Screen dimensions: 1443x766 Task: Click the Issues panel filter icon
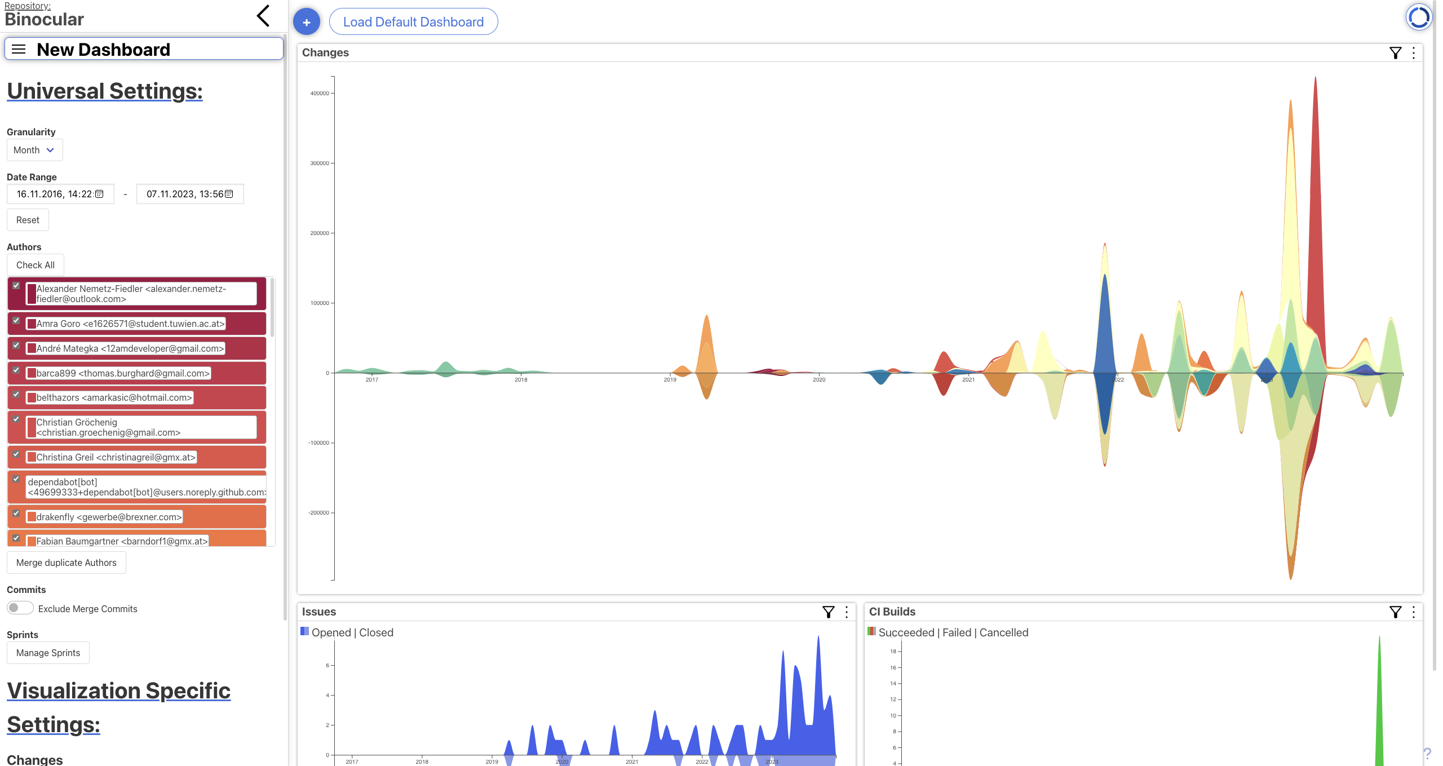click(828, 612)
